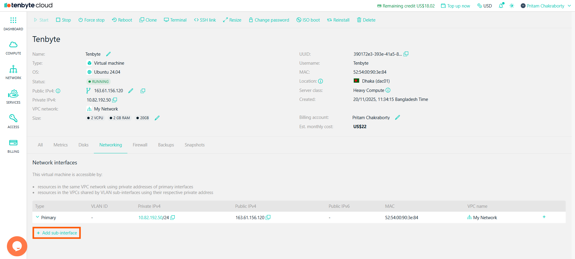575x259 pixels.
Task: Click Top up now link
Action: coord(455,6)
